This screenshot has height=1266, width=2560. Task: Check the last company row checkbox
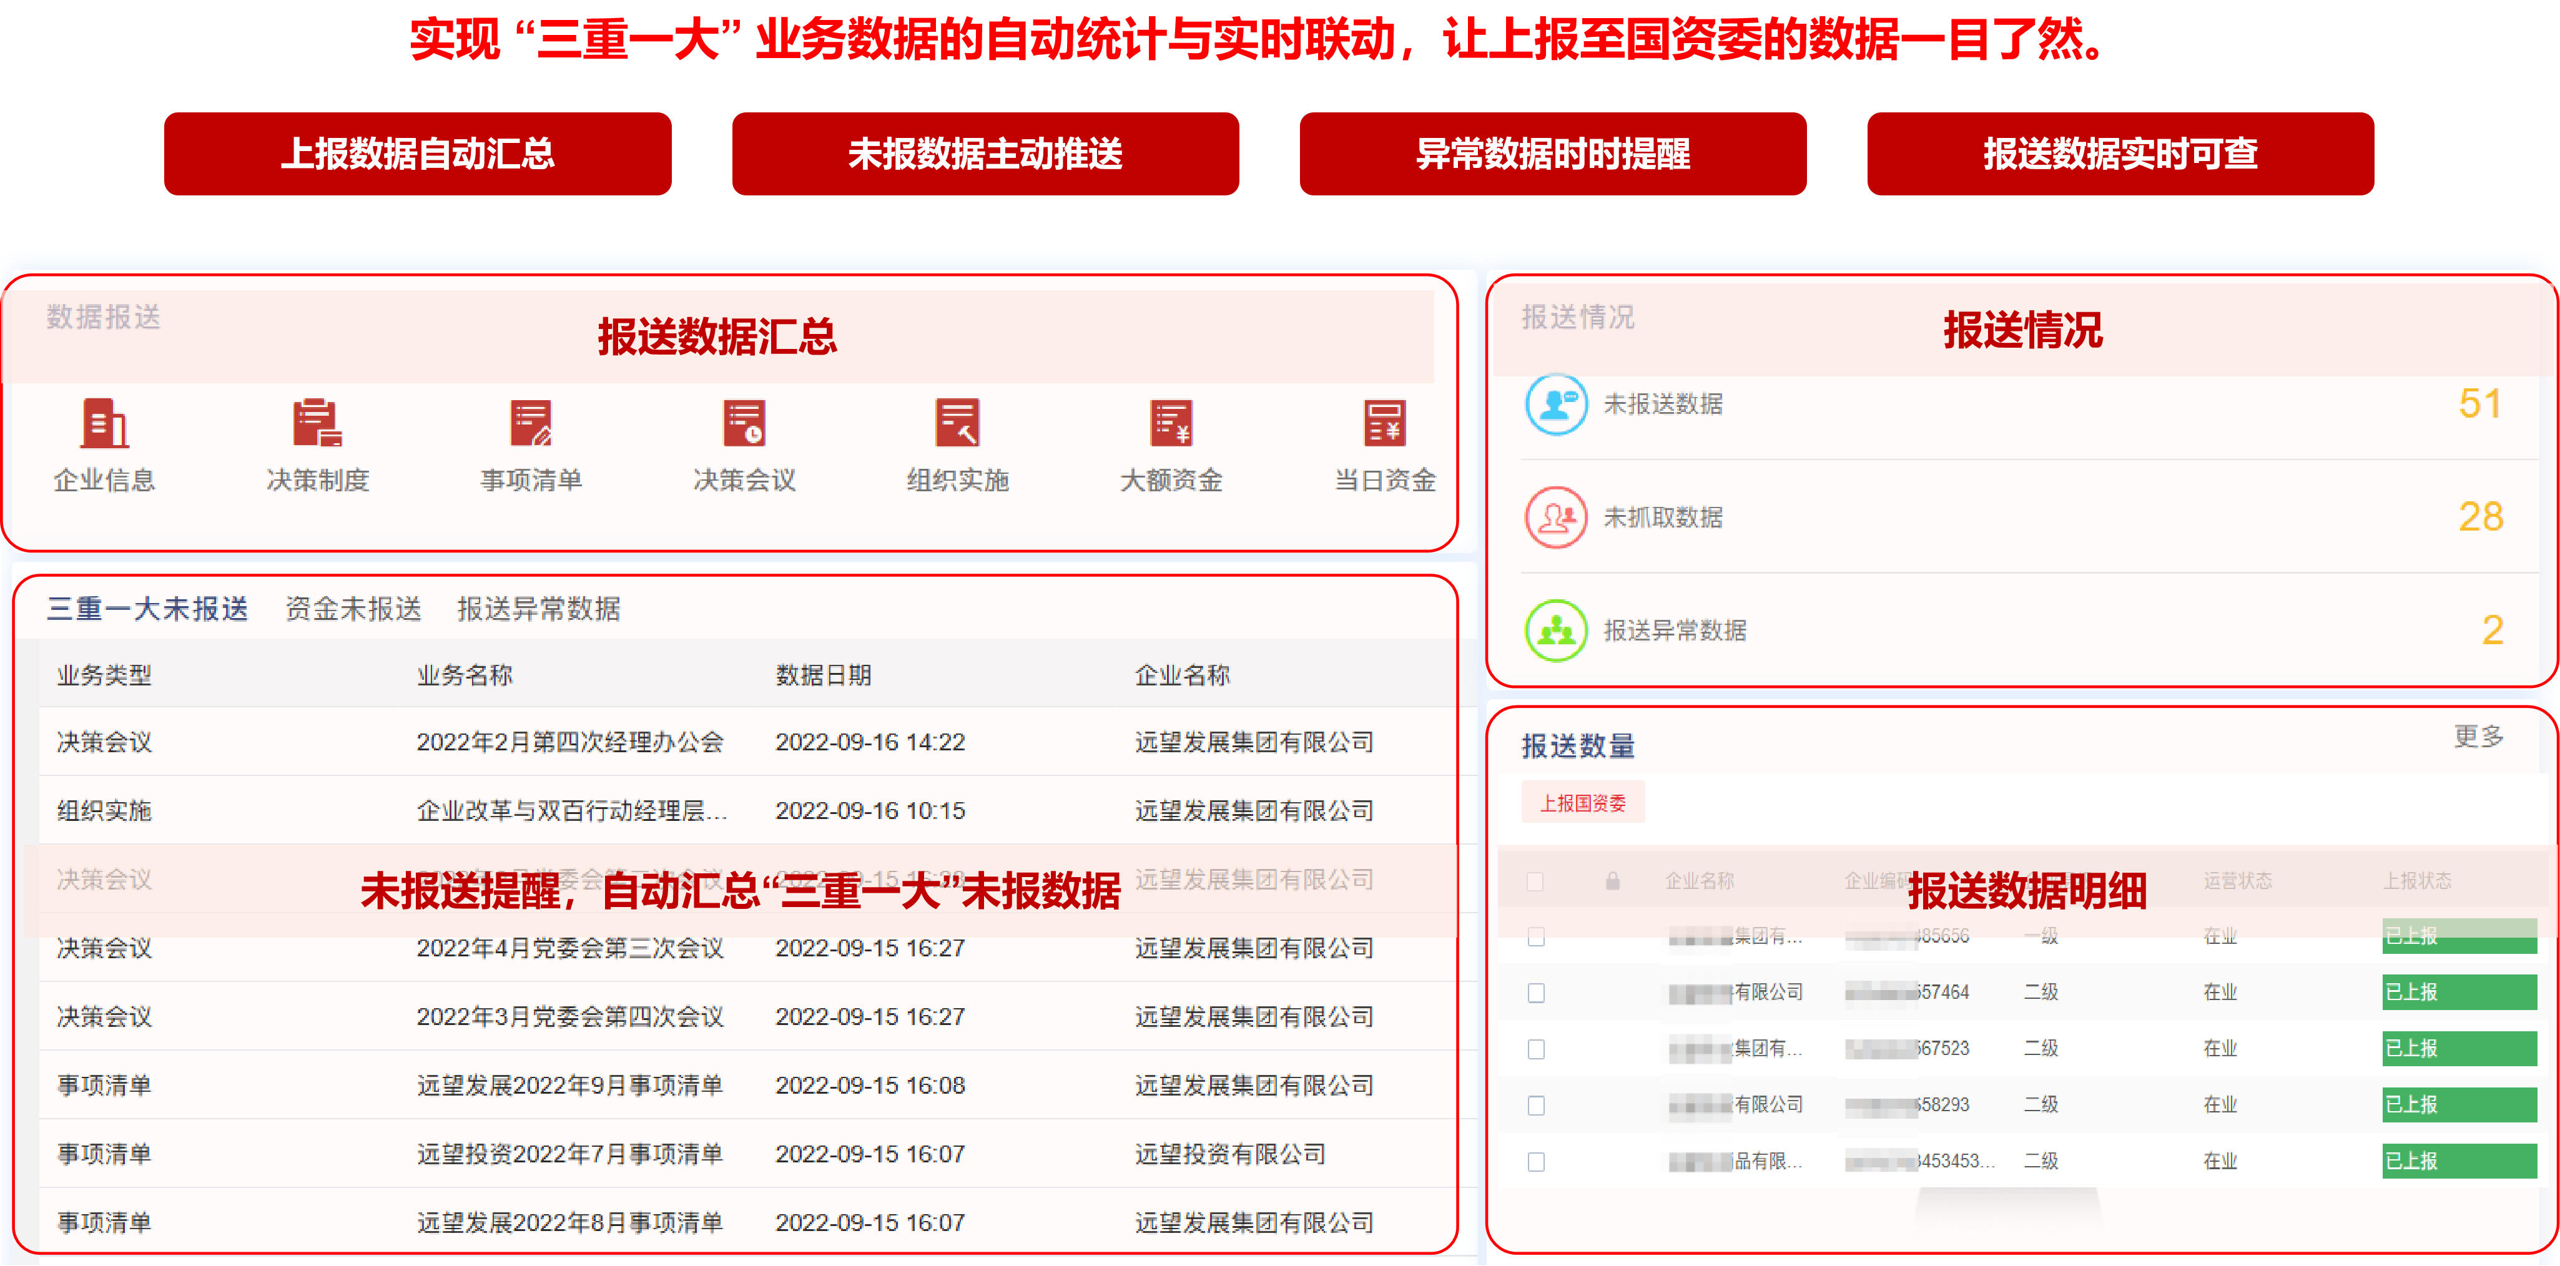point(1535,1160)
